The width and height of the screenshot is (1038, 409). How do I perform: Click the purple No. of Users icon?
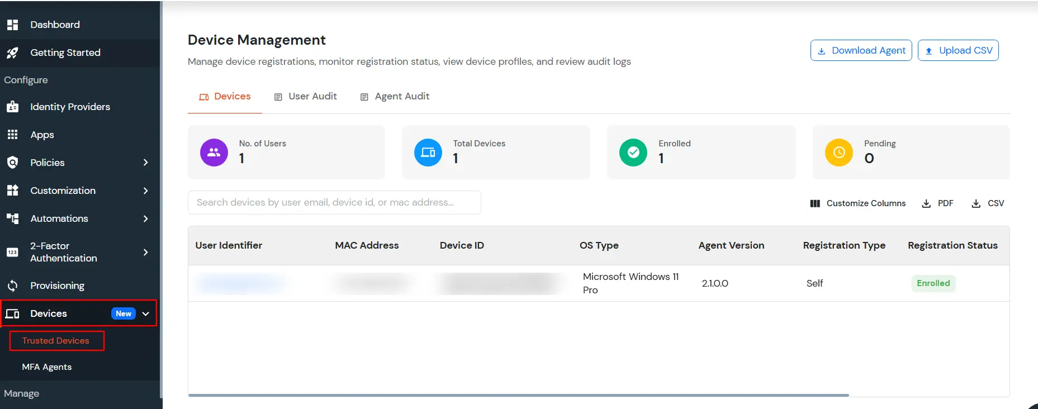214,153
